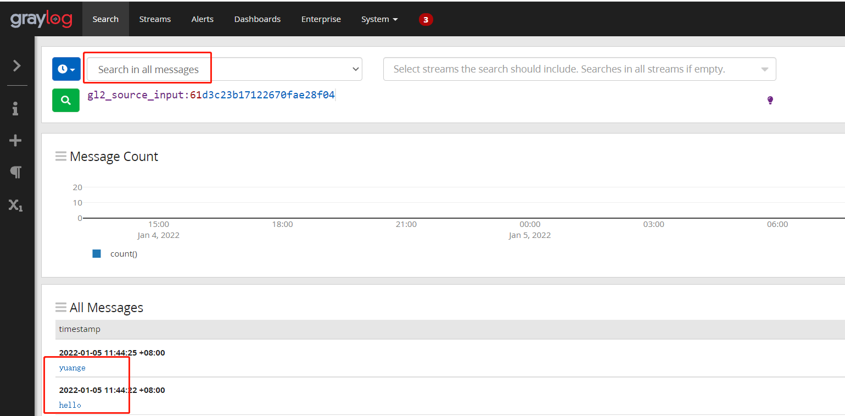
Task: Click the Graylog logo
Action: click(41, 19)
